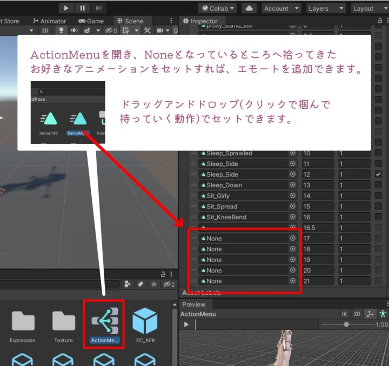Screen dimensions: 389x366
Task: Check mirror checkbox for Sit_Spread row
Action: (x=378, y=206)
